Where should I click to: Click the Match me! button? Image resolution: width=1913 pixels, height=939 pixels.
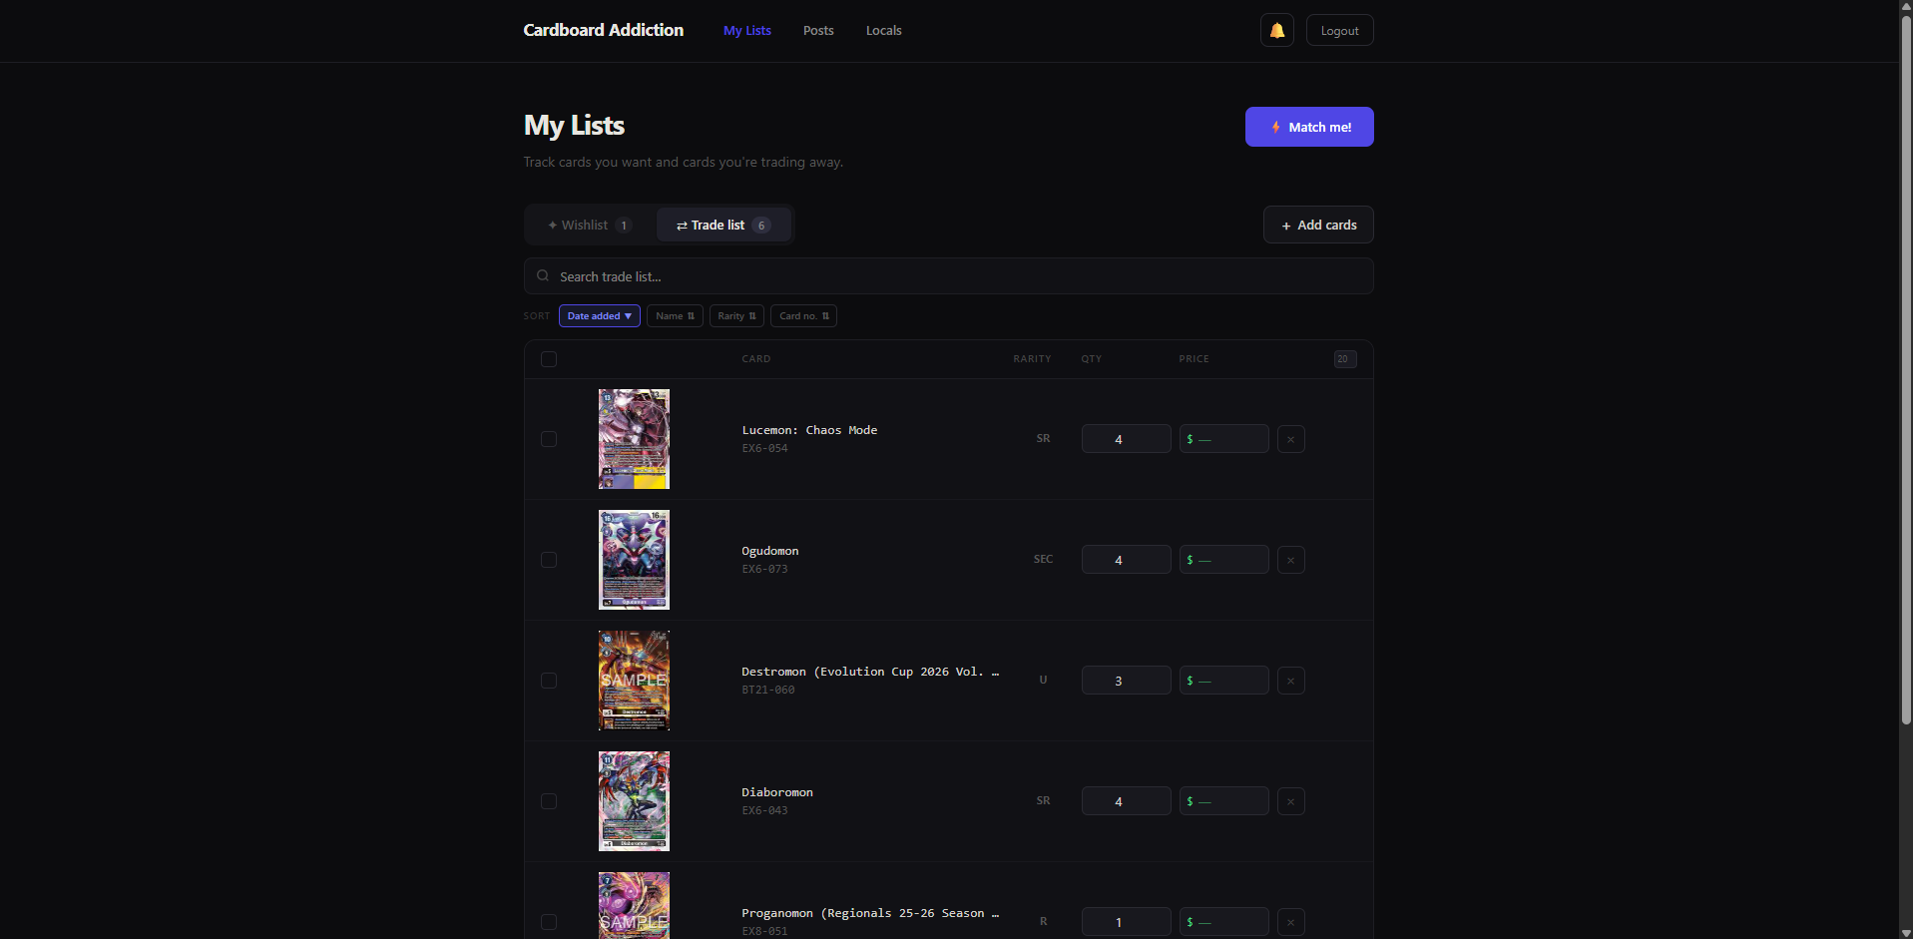coord(1309,127)
